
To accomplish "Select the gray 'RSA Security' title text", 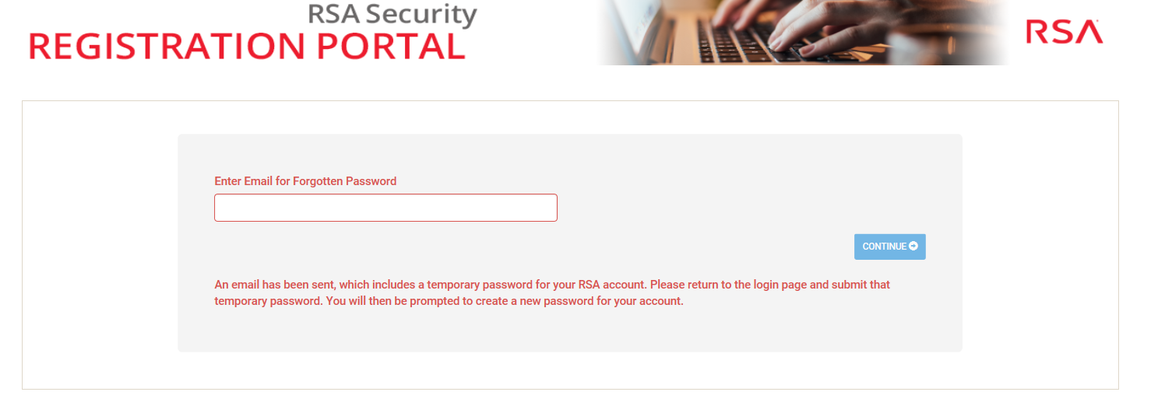I will click(x=392, y=13).
